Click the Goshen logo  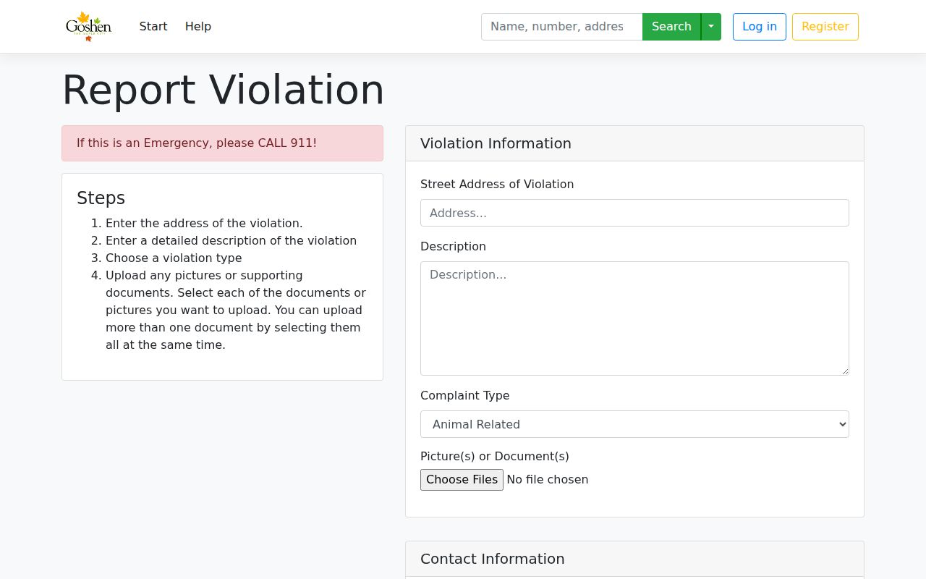(88, 27)
